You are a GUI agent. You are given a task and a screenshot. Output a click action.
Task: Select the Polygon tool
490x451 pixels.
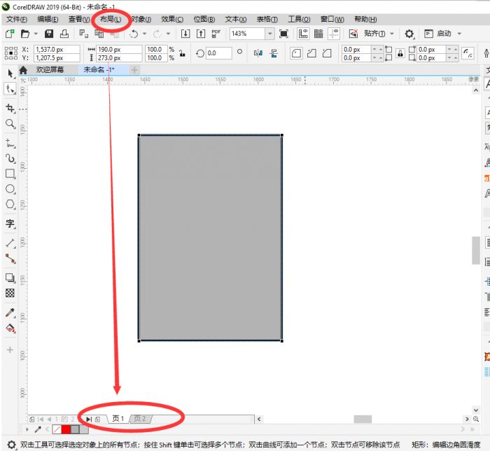[x=10, y=204]
